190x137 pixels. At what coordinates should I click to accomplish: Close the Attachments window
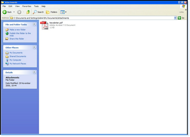pyautogui.click(x=185, y=2)
